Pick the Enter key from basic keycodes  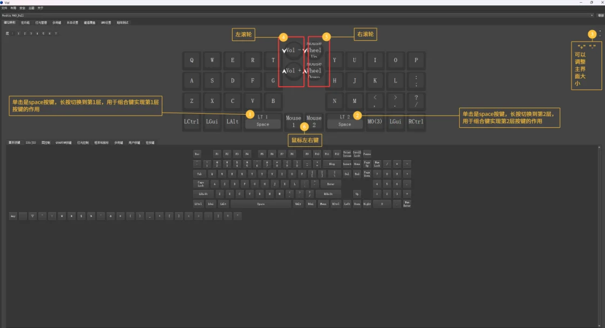tap(331, 184)
